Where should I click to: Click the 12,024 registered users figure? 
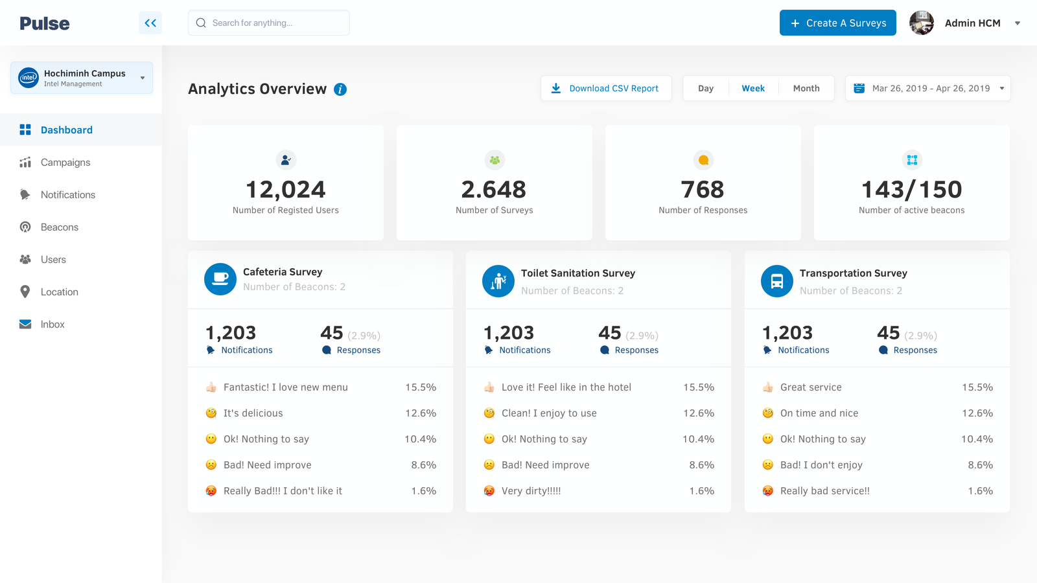coord(286,190)
